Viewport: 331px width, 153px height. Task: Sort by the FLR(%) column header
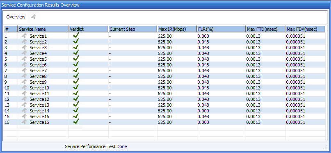pos(221,29)
